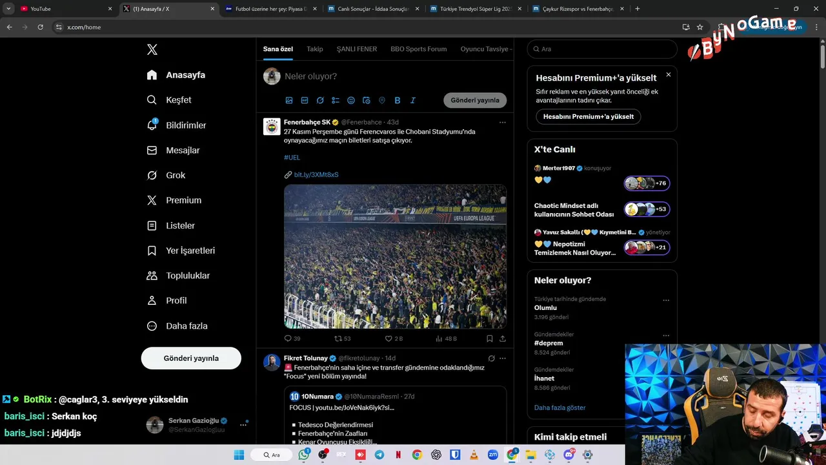Open Fikret Tolunay post more options
Viewport: 826px width, 465px height.
502,358
